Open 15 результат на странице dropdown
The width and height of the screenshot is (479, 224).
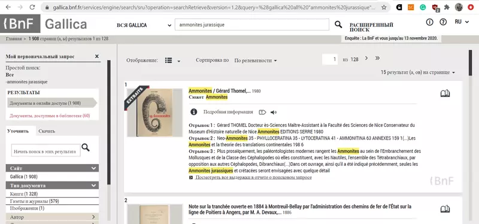click(x=418, y=72)
